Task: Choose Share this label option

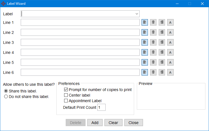Action: (x=6, y=91)
